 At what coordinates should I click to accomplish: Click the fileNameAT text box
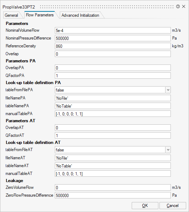113,158
